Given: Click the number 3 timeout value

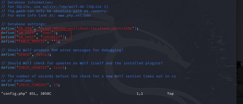Looking at the screenshot, I should [55, 85].
